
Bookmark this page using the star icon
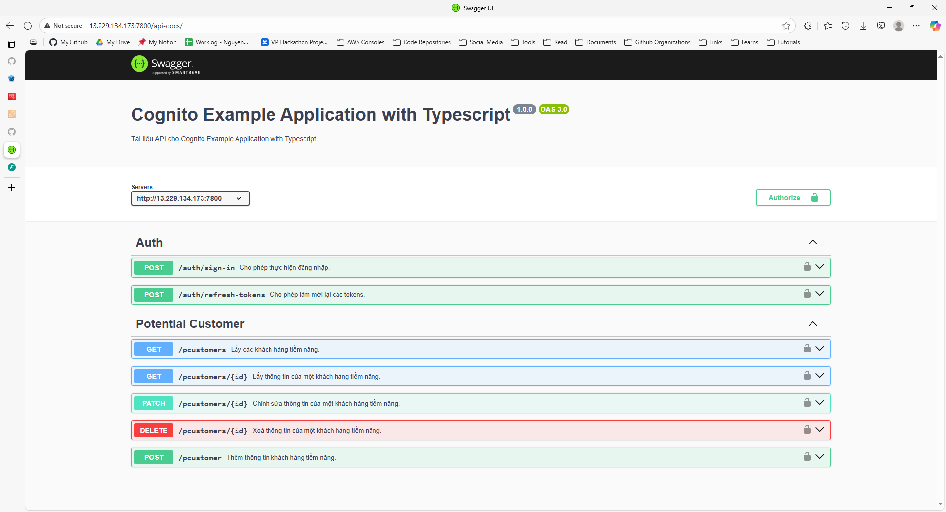point(786,26)
